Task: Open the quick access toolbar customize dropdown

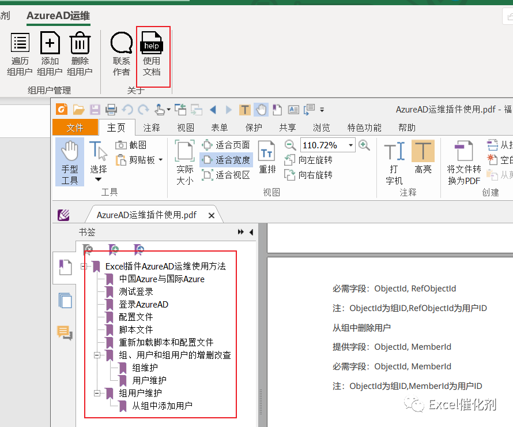Action: (x=322, y=110)
